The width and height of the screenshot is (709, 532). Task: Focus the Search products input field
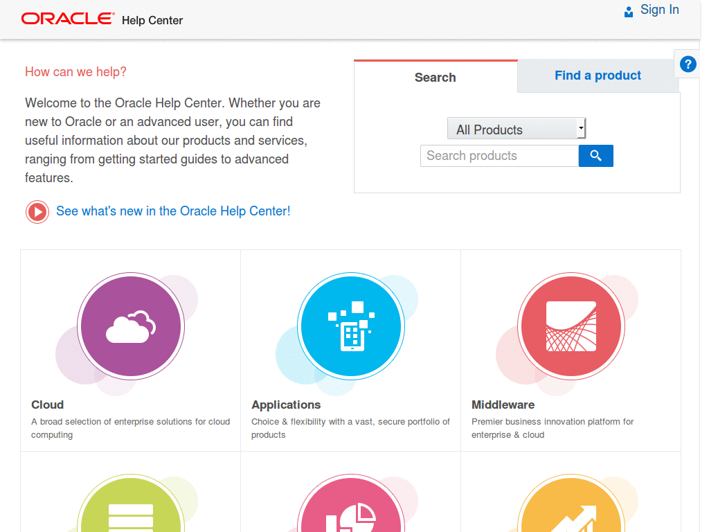(x=499, y=156)
